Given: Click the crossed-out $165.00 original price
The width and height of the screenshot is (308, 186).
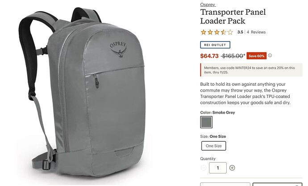Looking at the screenshot, I should [233, 56].
